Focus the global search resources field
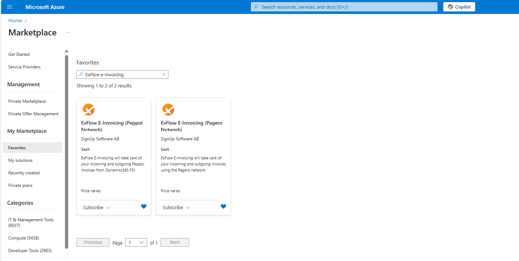 (x=344, y=7)
